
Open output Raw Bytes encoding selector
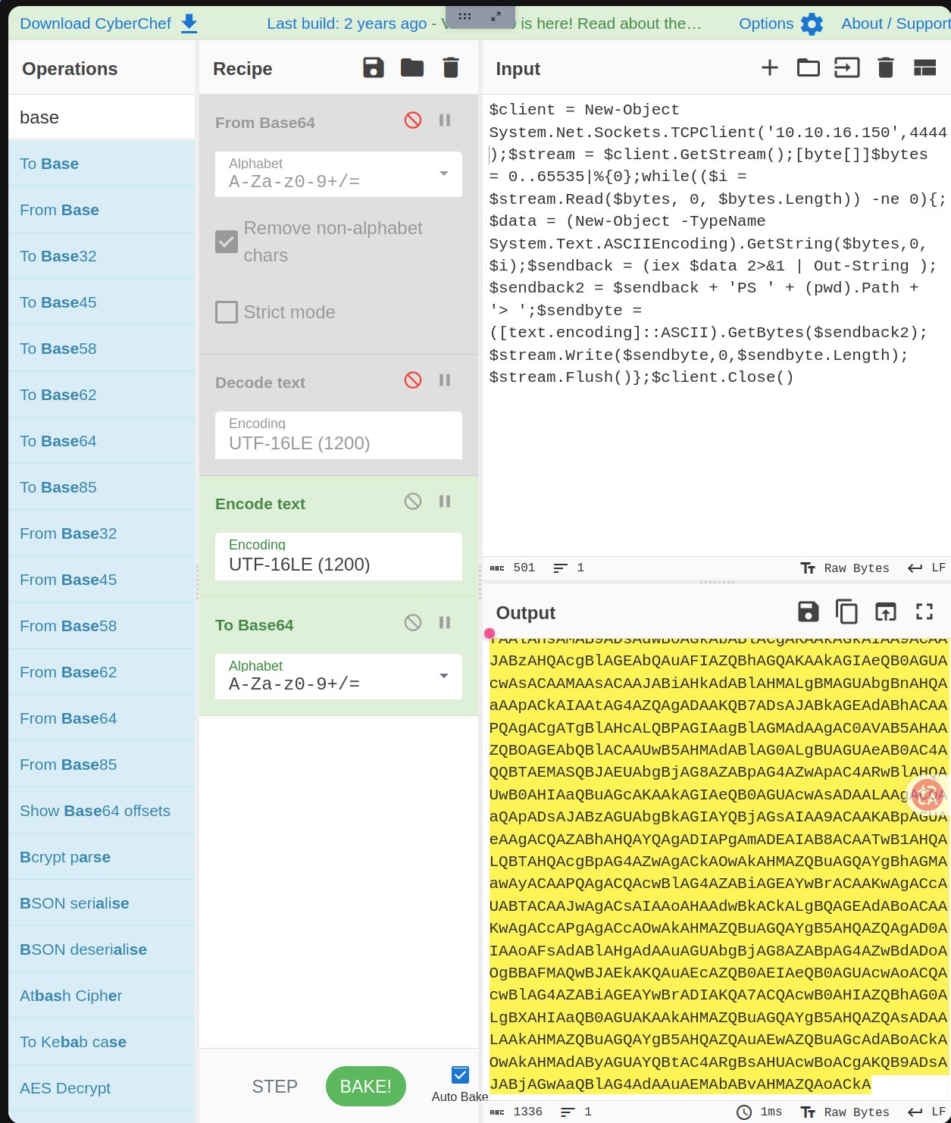tap(845, 1112)
